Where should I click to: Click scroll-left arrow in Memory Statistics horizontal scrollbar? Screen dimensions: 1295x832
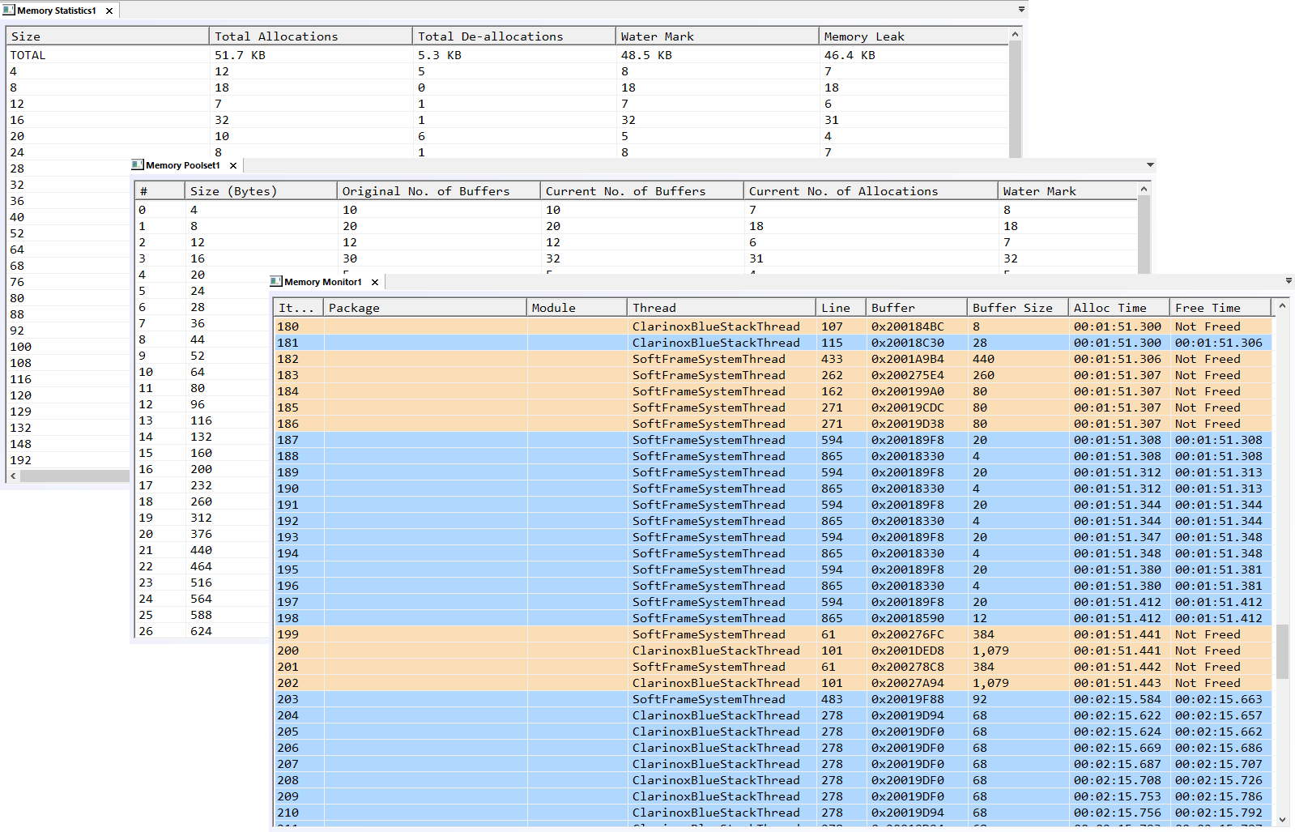[x=13, y=476]
